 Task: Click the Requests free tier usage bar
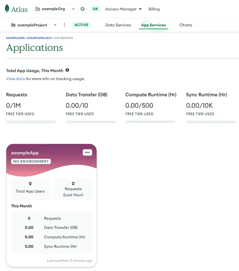pos(31,121)
